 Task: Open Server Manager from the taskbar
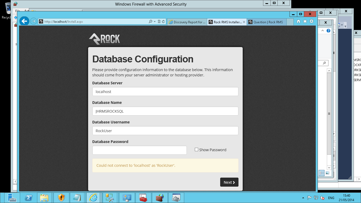[12, 198]
